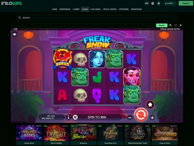
Task: Toggle fullscreen mode for the game
Action: (x=176, y=25)
